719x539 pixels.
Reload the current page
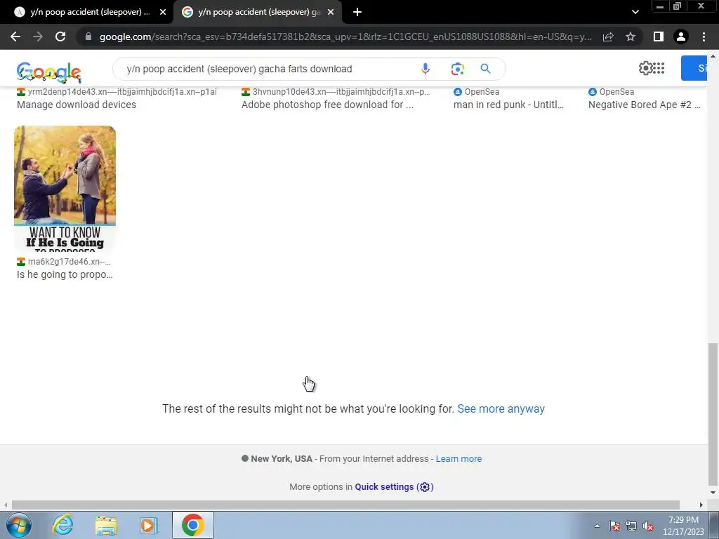(60, 36)
